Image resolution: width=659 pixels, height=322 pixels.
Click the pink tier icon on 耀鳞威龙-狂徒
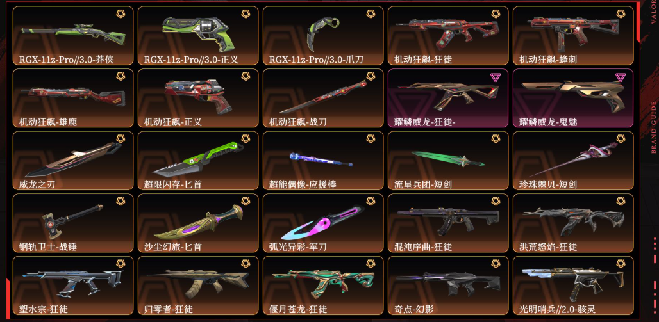click(495, 77)
